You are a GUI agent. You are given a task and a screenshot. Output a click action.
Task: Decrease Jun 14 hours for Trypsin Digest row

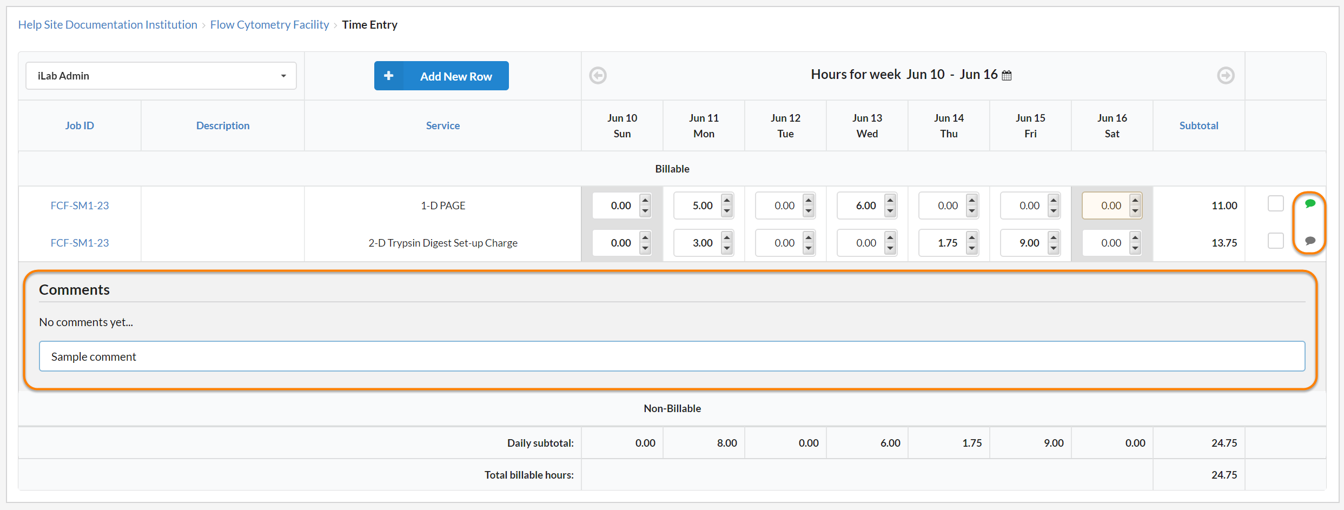tap(972, 249)
